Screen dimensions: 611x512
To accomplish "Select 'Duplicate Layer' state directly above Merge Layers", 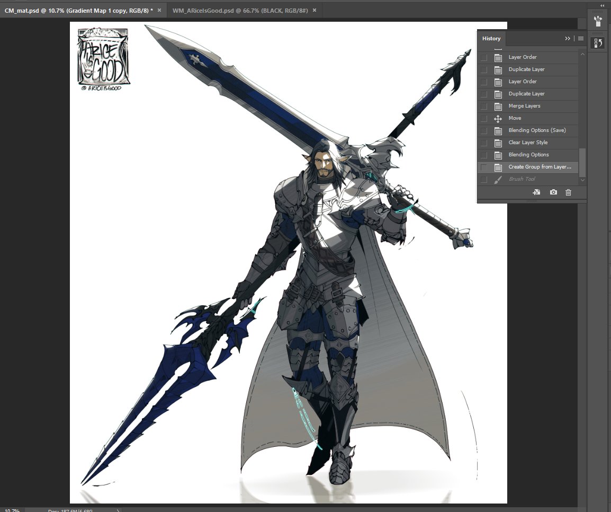I will click(528, 94).
